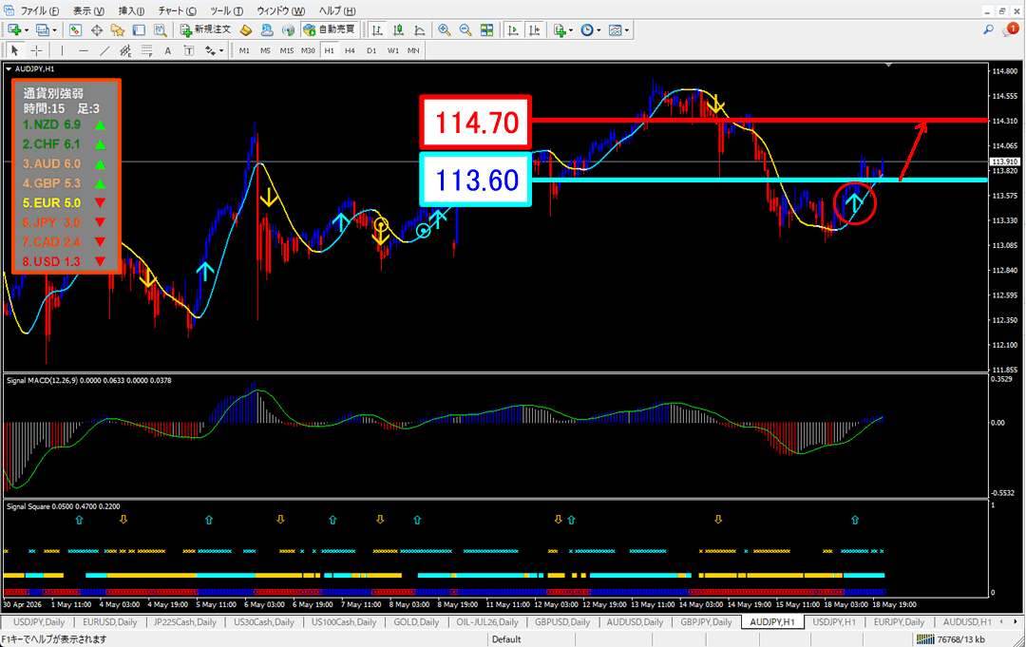
Task: Activate the standard cursor arrow
Action: (x=14, y=50)
